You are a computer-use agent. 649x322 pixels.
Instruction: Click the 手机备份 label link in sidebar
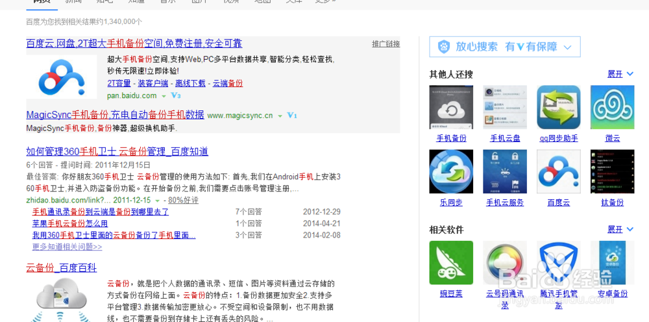(451, 138)
